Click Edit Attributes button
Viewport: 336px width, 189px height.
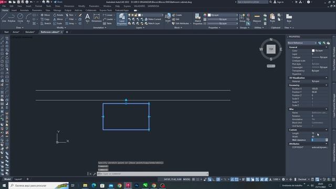click(x=181, y=23)
